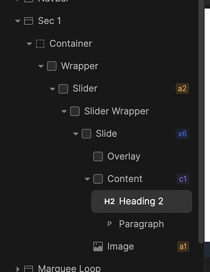Select the Paragraph layer

pyautogui.click(x=141, y=224)
